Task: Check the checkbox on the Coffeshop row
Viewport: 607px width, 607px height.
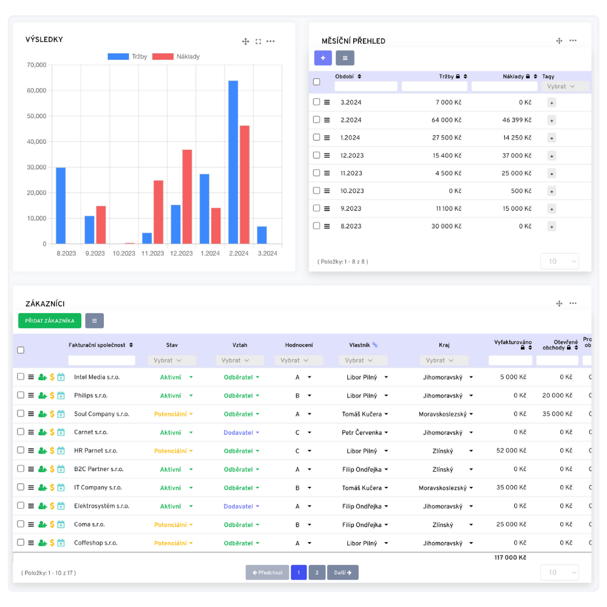Action: (x=21, y=543)
